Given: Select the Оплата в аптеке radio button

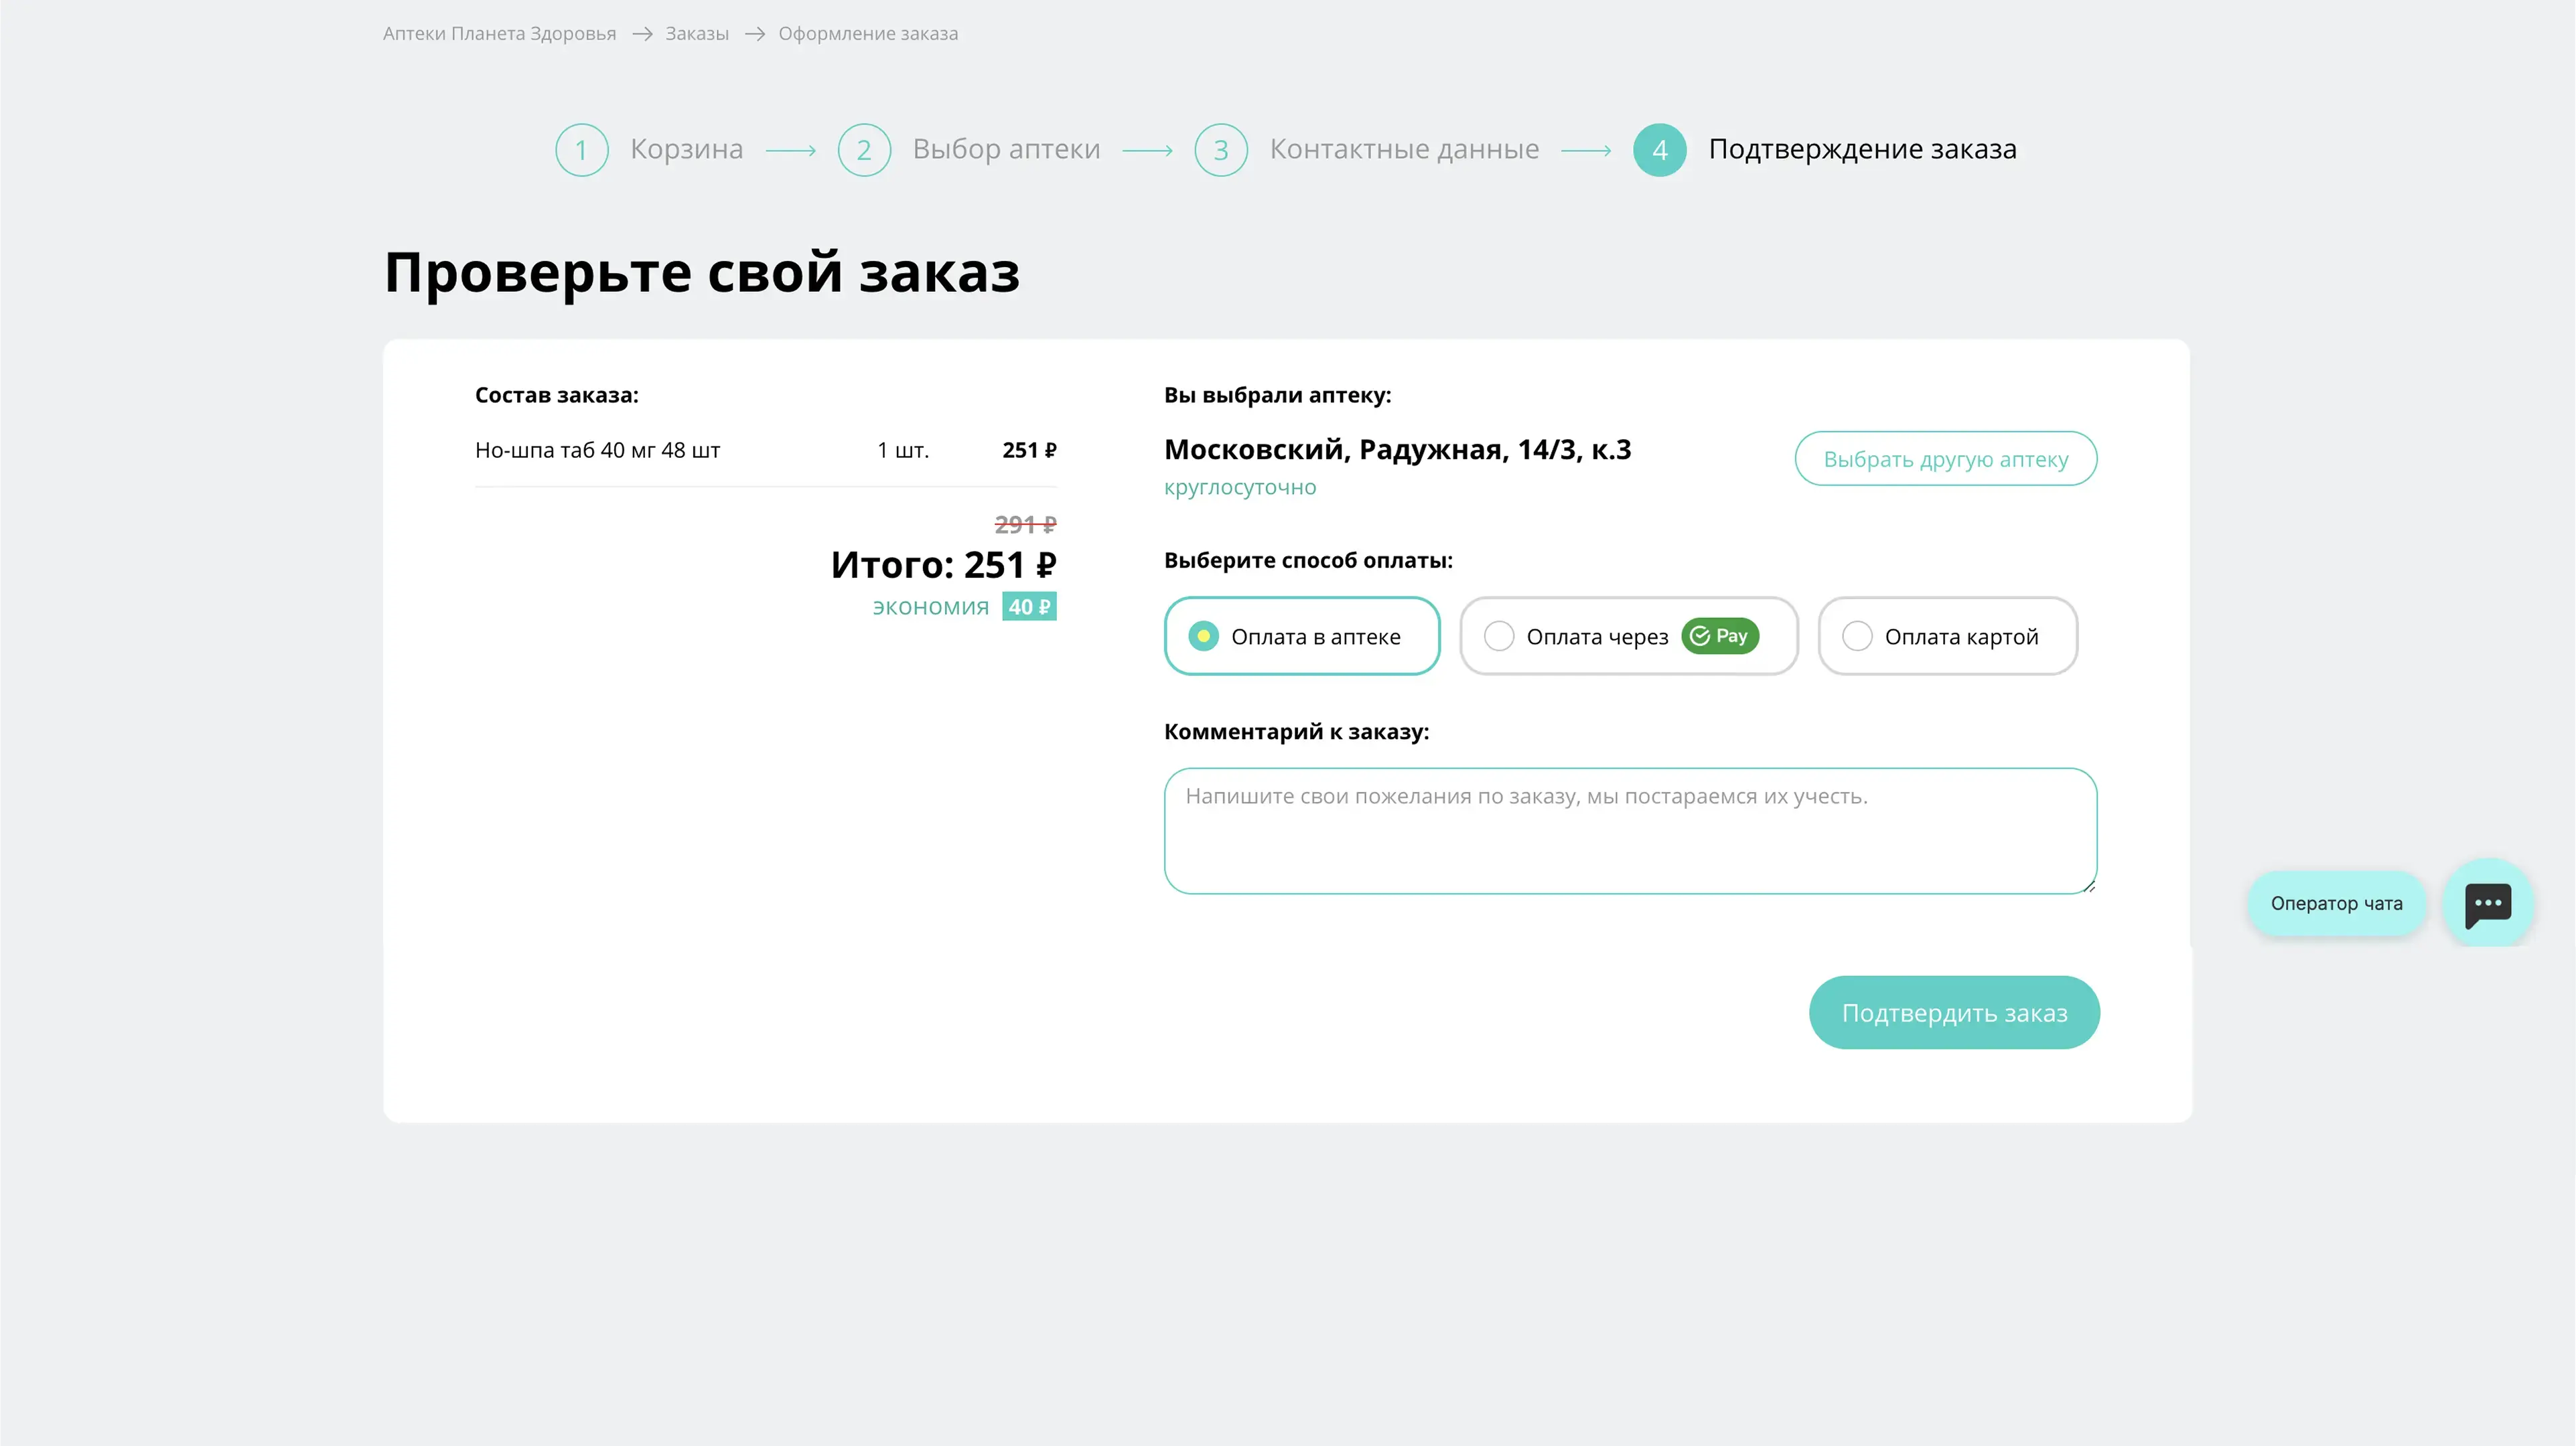Looking at the screenshot, I should pos(1203,637).
